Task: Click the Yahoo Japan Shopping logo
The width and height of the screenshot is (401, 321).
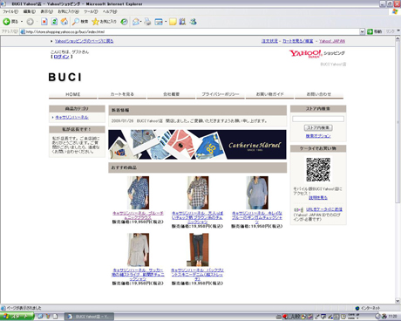Action: (x=316, y=54)
